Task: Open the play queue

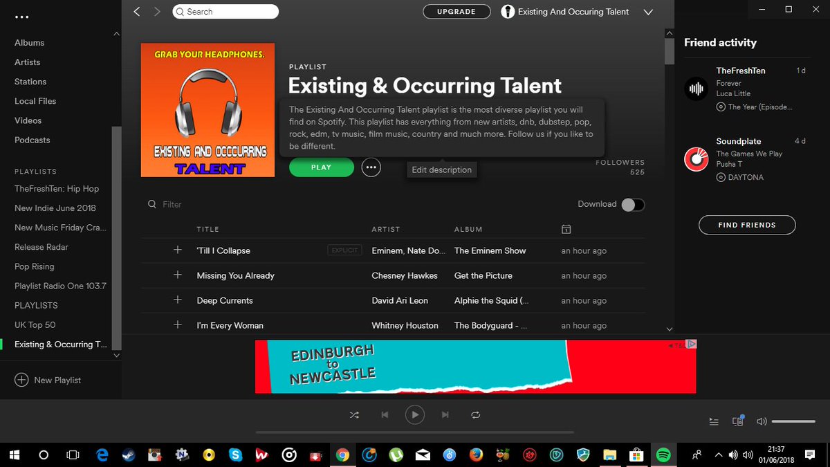Action: [714, 421]
